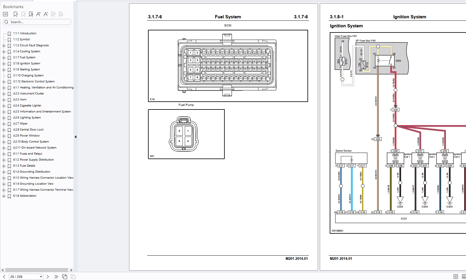The image size is (466, 280).
Task: Open the 4.2.8 Central Door Lock bookmark
Action: tap(28, 130)
